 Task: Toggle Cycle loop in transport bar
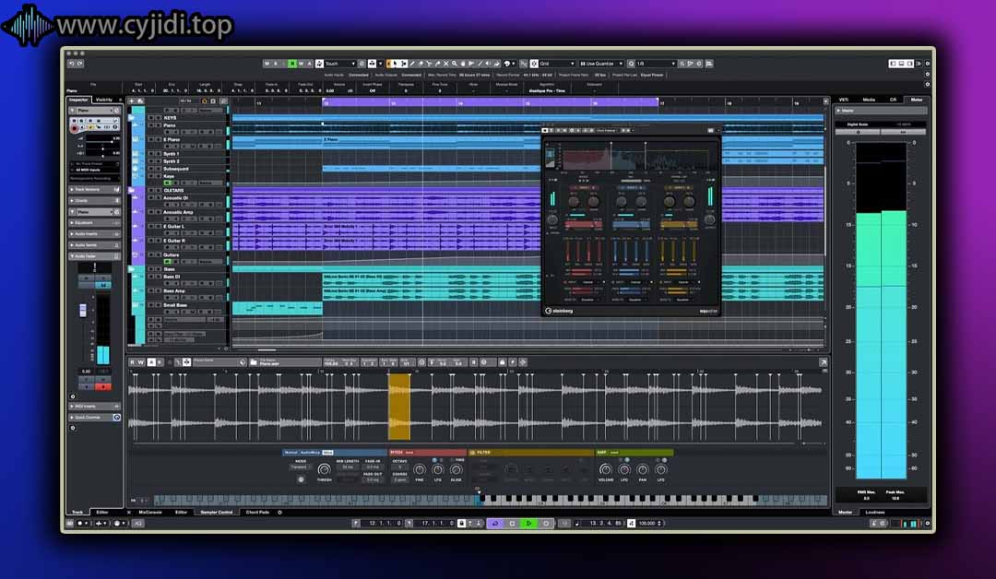click(495, 523)
